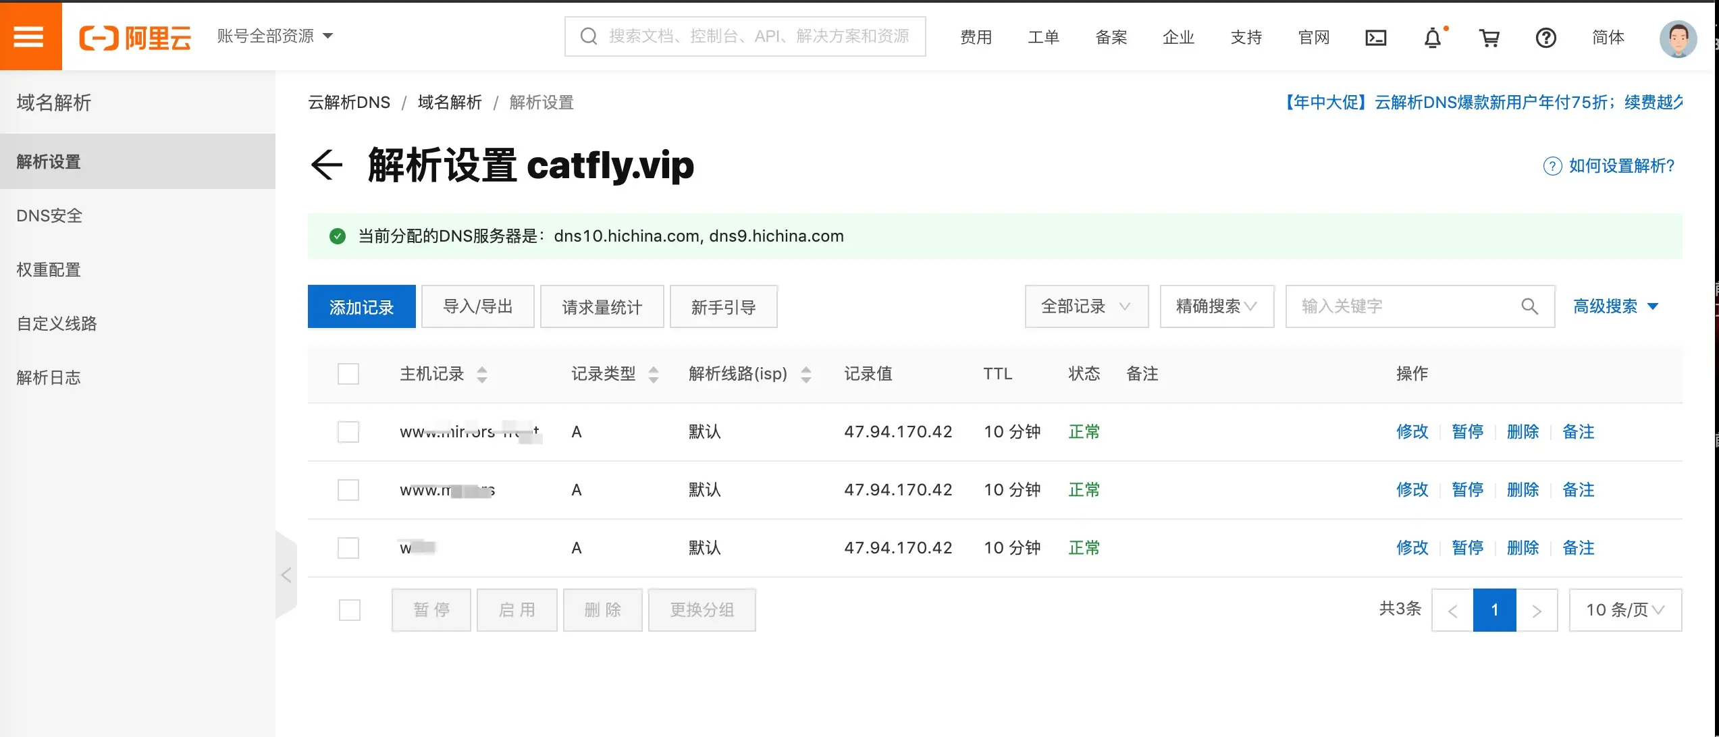The width and height of the screenshot is (1719, 737).
Task: Click 修改 on the third record row
Action: [1412, 548]
